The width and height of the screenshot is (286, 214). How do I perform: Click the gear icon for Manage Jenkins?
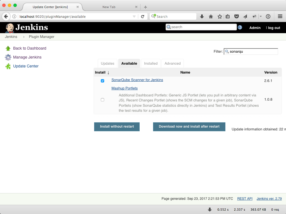(x=8, y=57)
